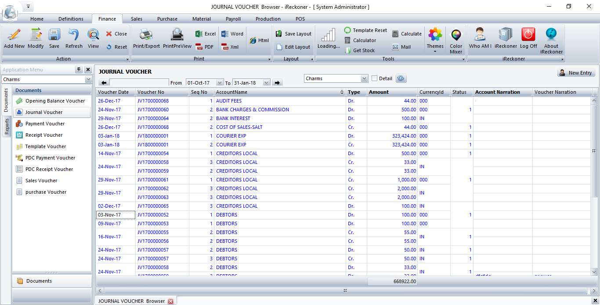Click the Who AM I icon
Viewport: 600px width, 305px height.
[480, 35]
